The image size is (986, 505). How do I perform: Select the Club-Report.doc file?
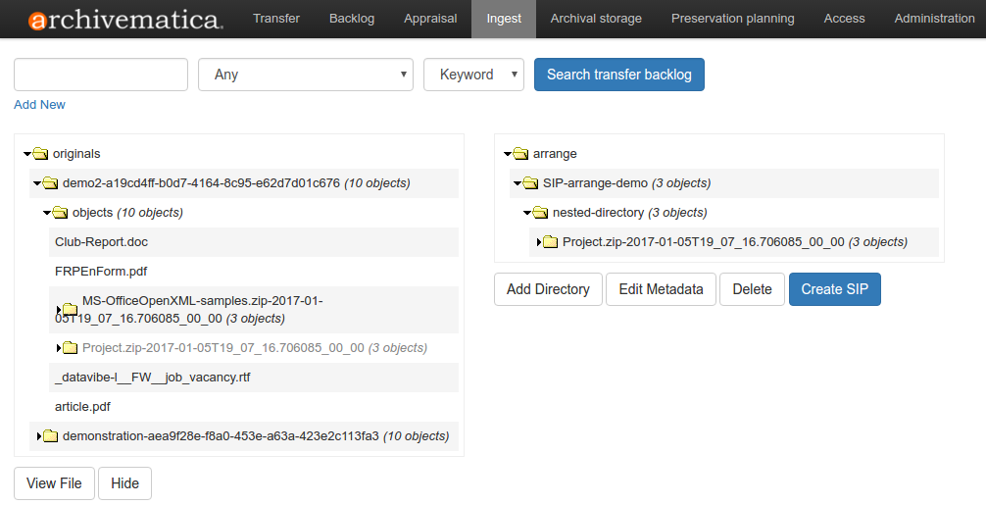[102, 242]
